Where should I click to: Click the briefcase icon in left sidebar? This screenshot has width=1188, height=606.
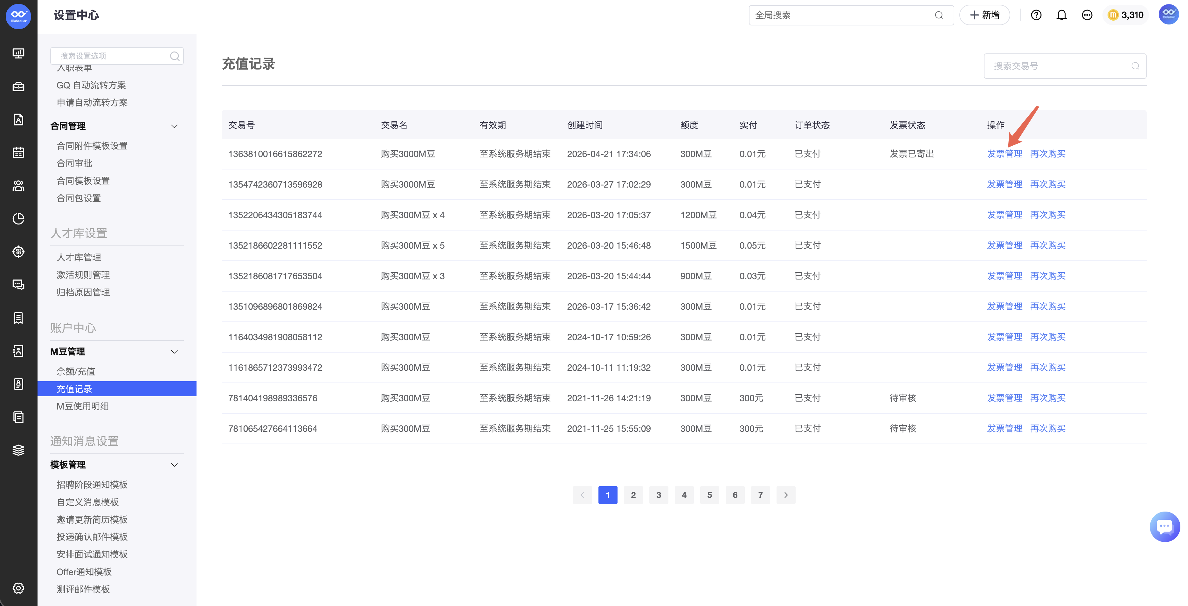[18, 87]
